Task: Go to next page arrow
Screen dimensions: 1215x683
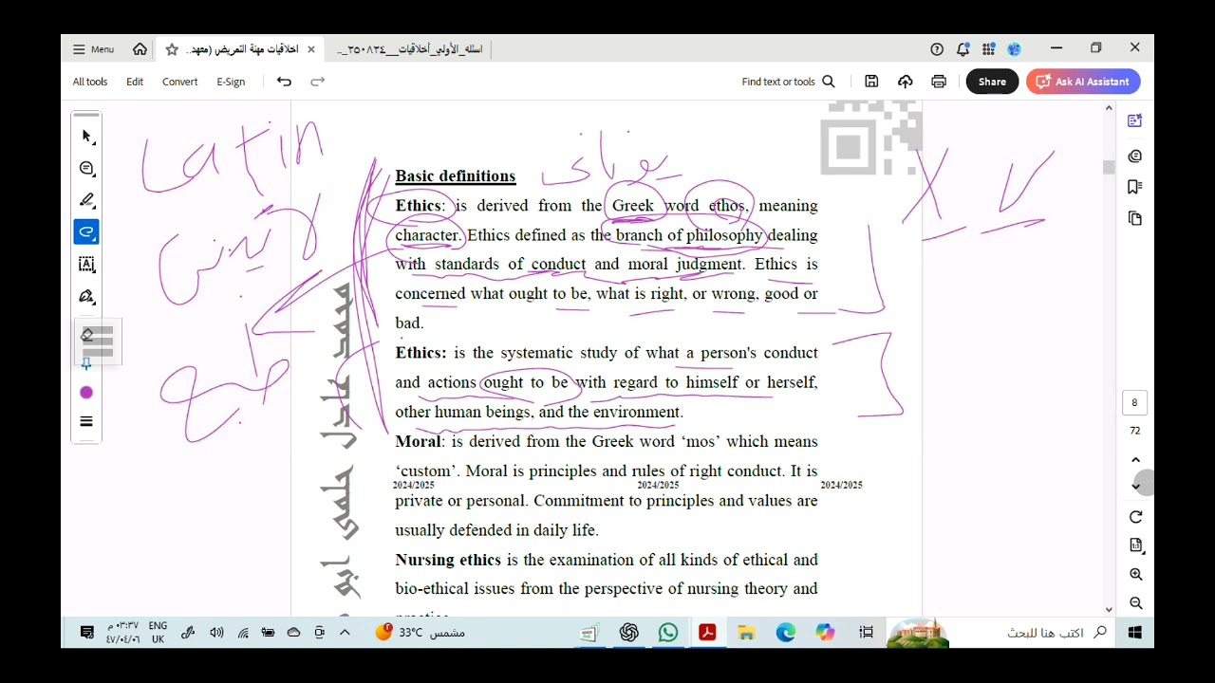Action: click(1135, 486)
